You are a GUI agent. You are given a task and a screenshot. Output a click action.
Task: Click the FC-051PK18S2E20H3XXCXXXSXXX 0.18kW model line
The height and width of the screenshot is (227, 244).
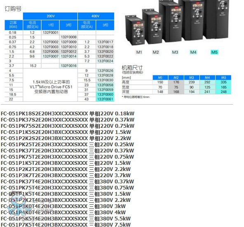click(x=67, y=114)
